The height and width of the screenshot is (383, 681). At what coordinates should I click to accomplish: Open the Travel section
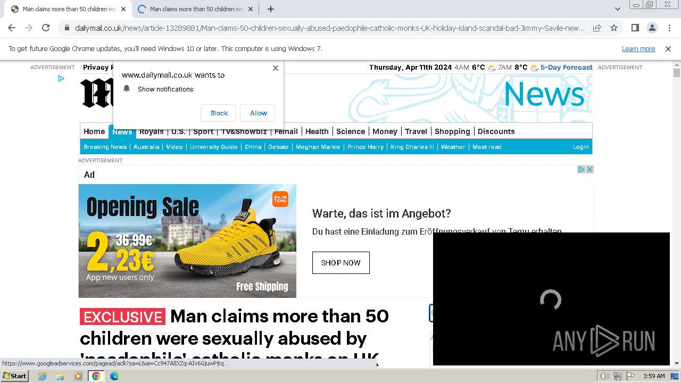[x=416, y=131]
